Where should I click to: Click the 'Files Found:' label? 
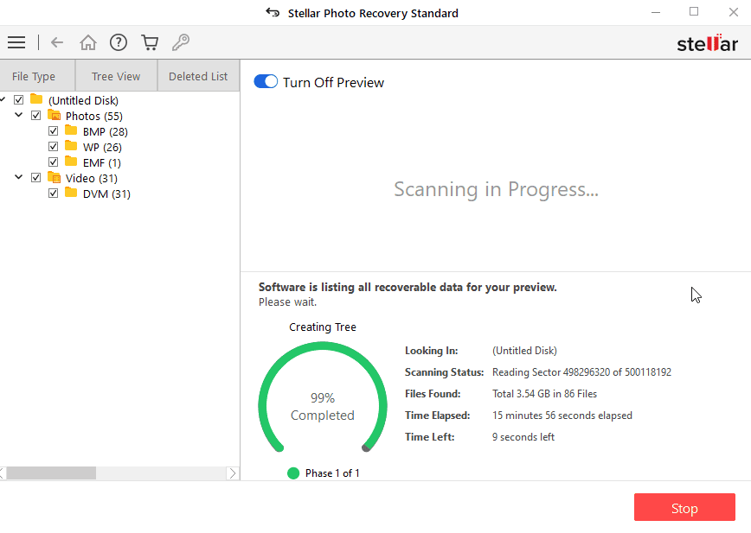433,394
